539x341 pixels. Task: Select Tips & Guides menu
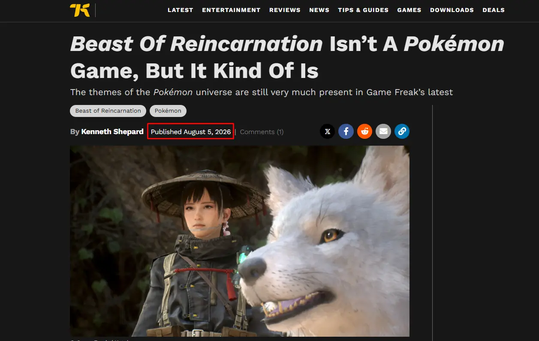[363, 10]
